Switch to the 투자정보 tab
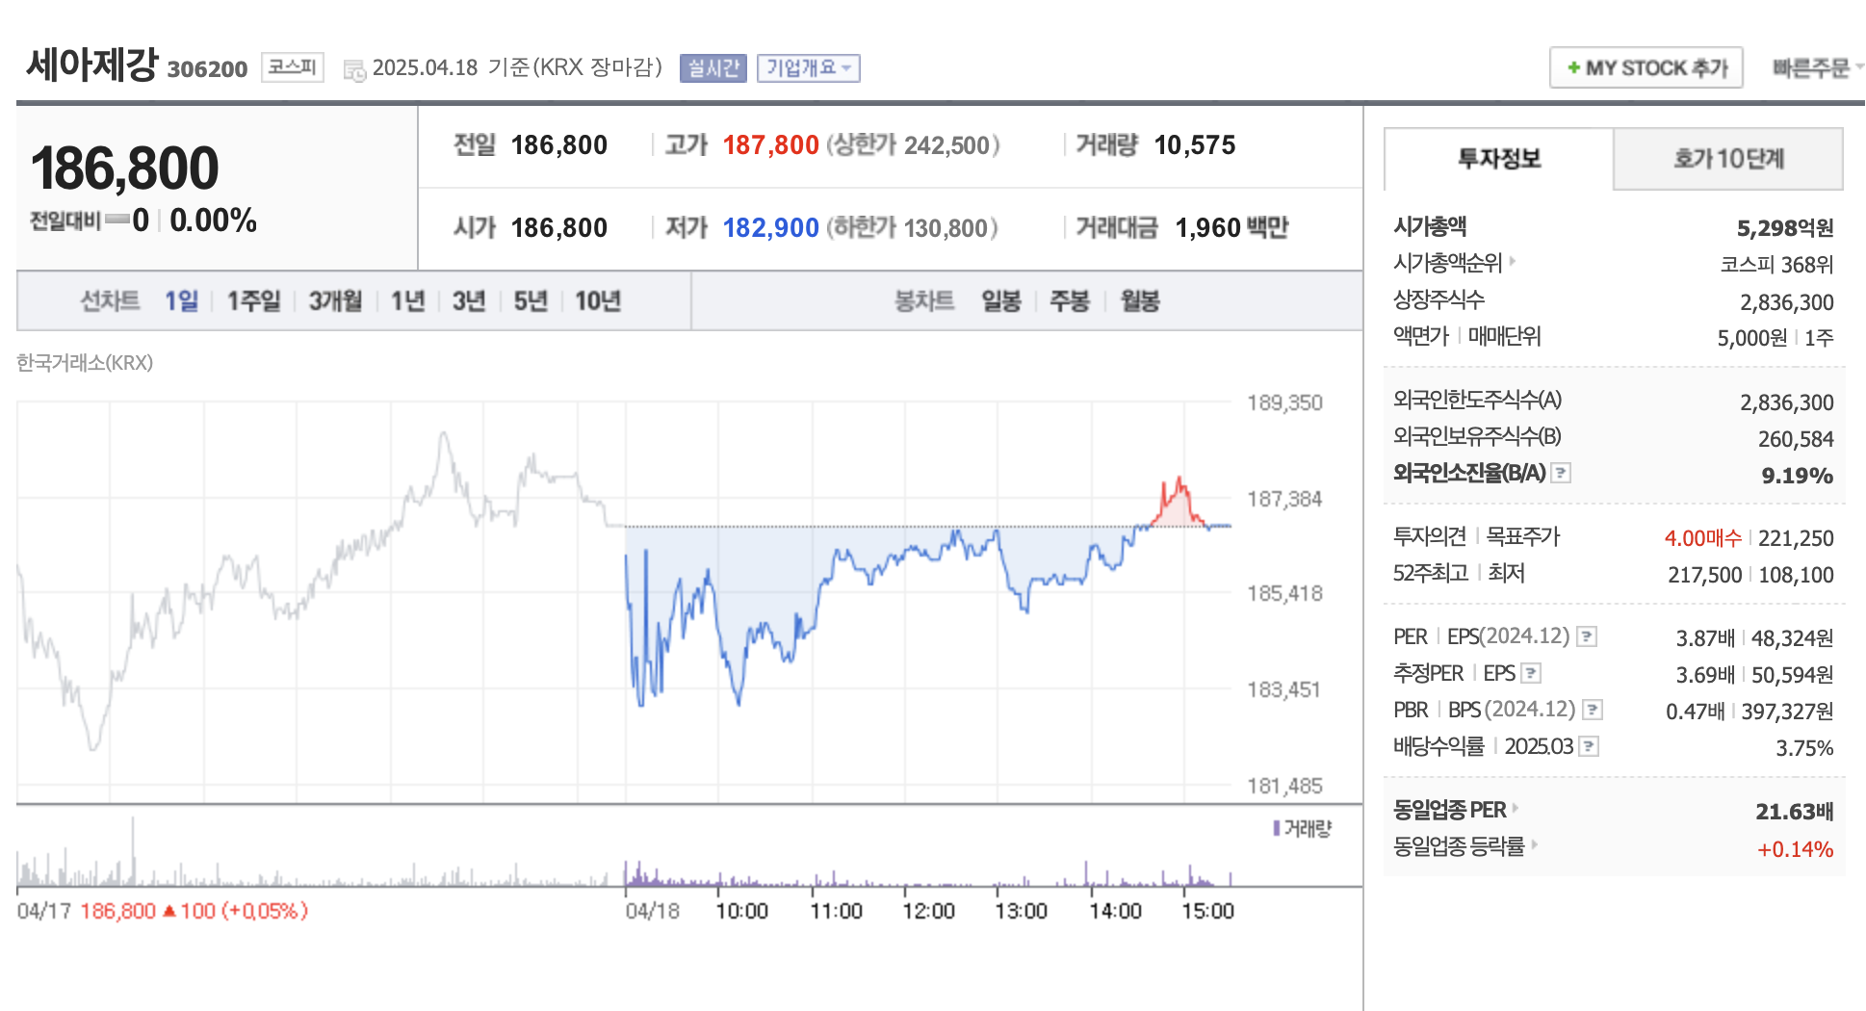The height and width of the screenshot is (1011, 1866). click(x=1499, y=159)
